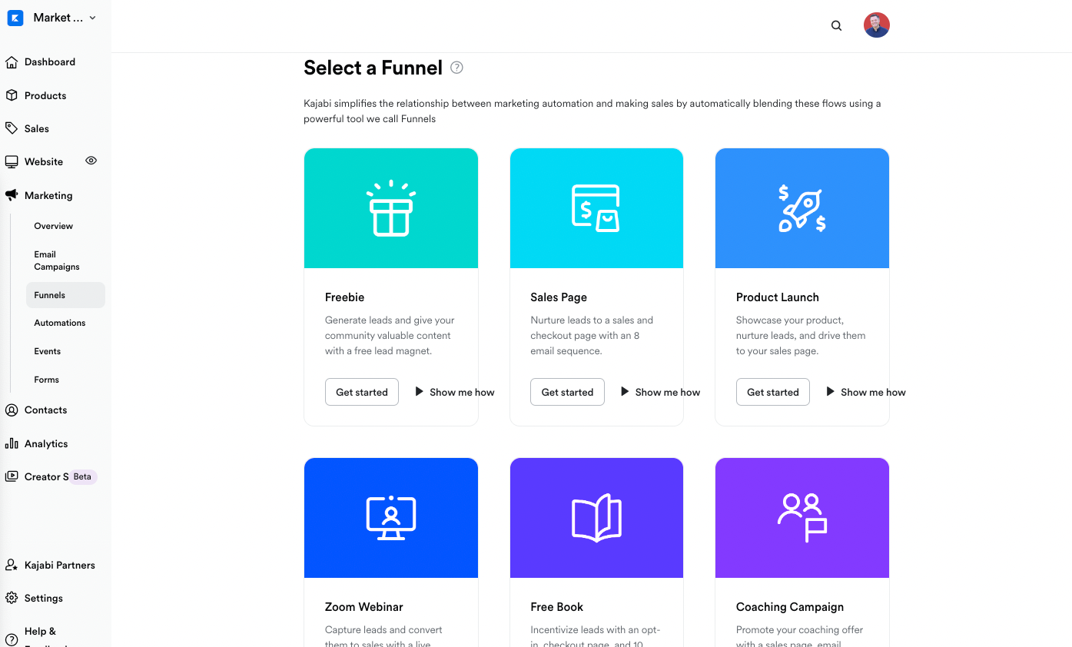Screen dimensions: 1072x647
Task: Open the Analytics menu item
Action: (46, 443)
